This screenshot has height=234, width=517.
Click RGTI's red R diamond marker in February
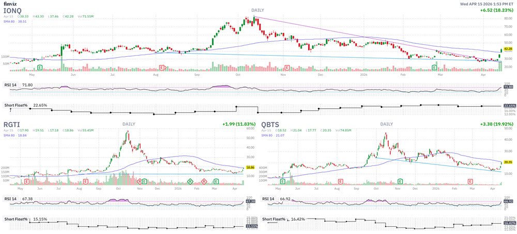click(204, 181)
